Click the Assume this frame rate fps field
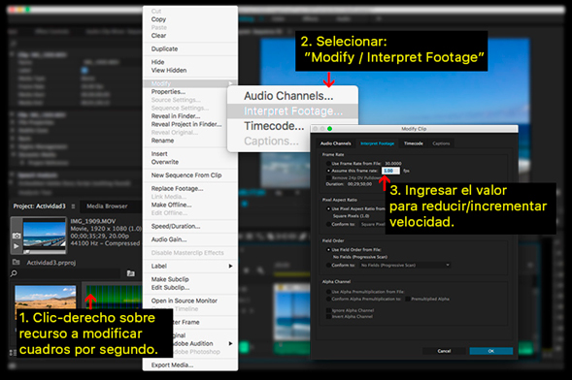Screen dimensions: 572x380 [390, 171]
